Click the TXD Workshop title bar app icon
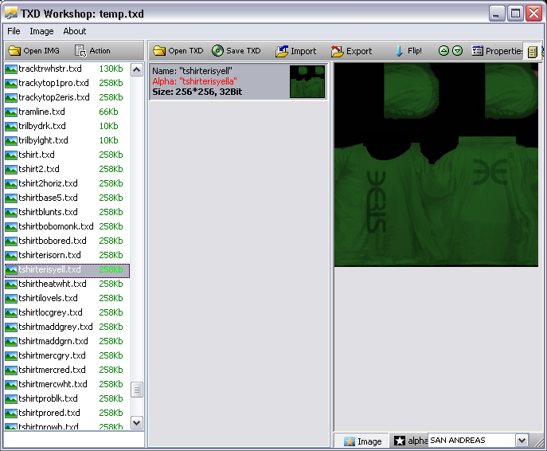The height and width of the screenshot is (451, 547). [x=11, y=13]
